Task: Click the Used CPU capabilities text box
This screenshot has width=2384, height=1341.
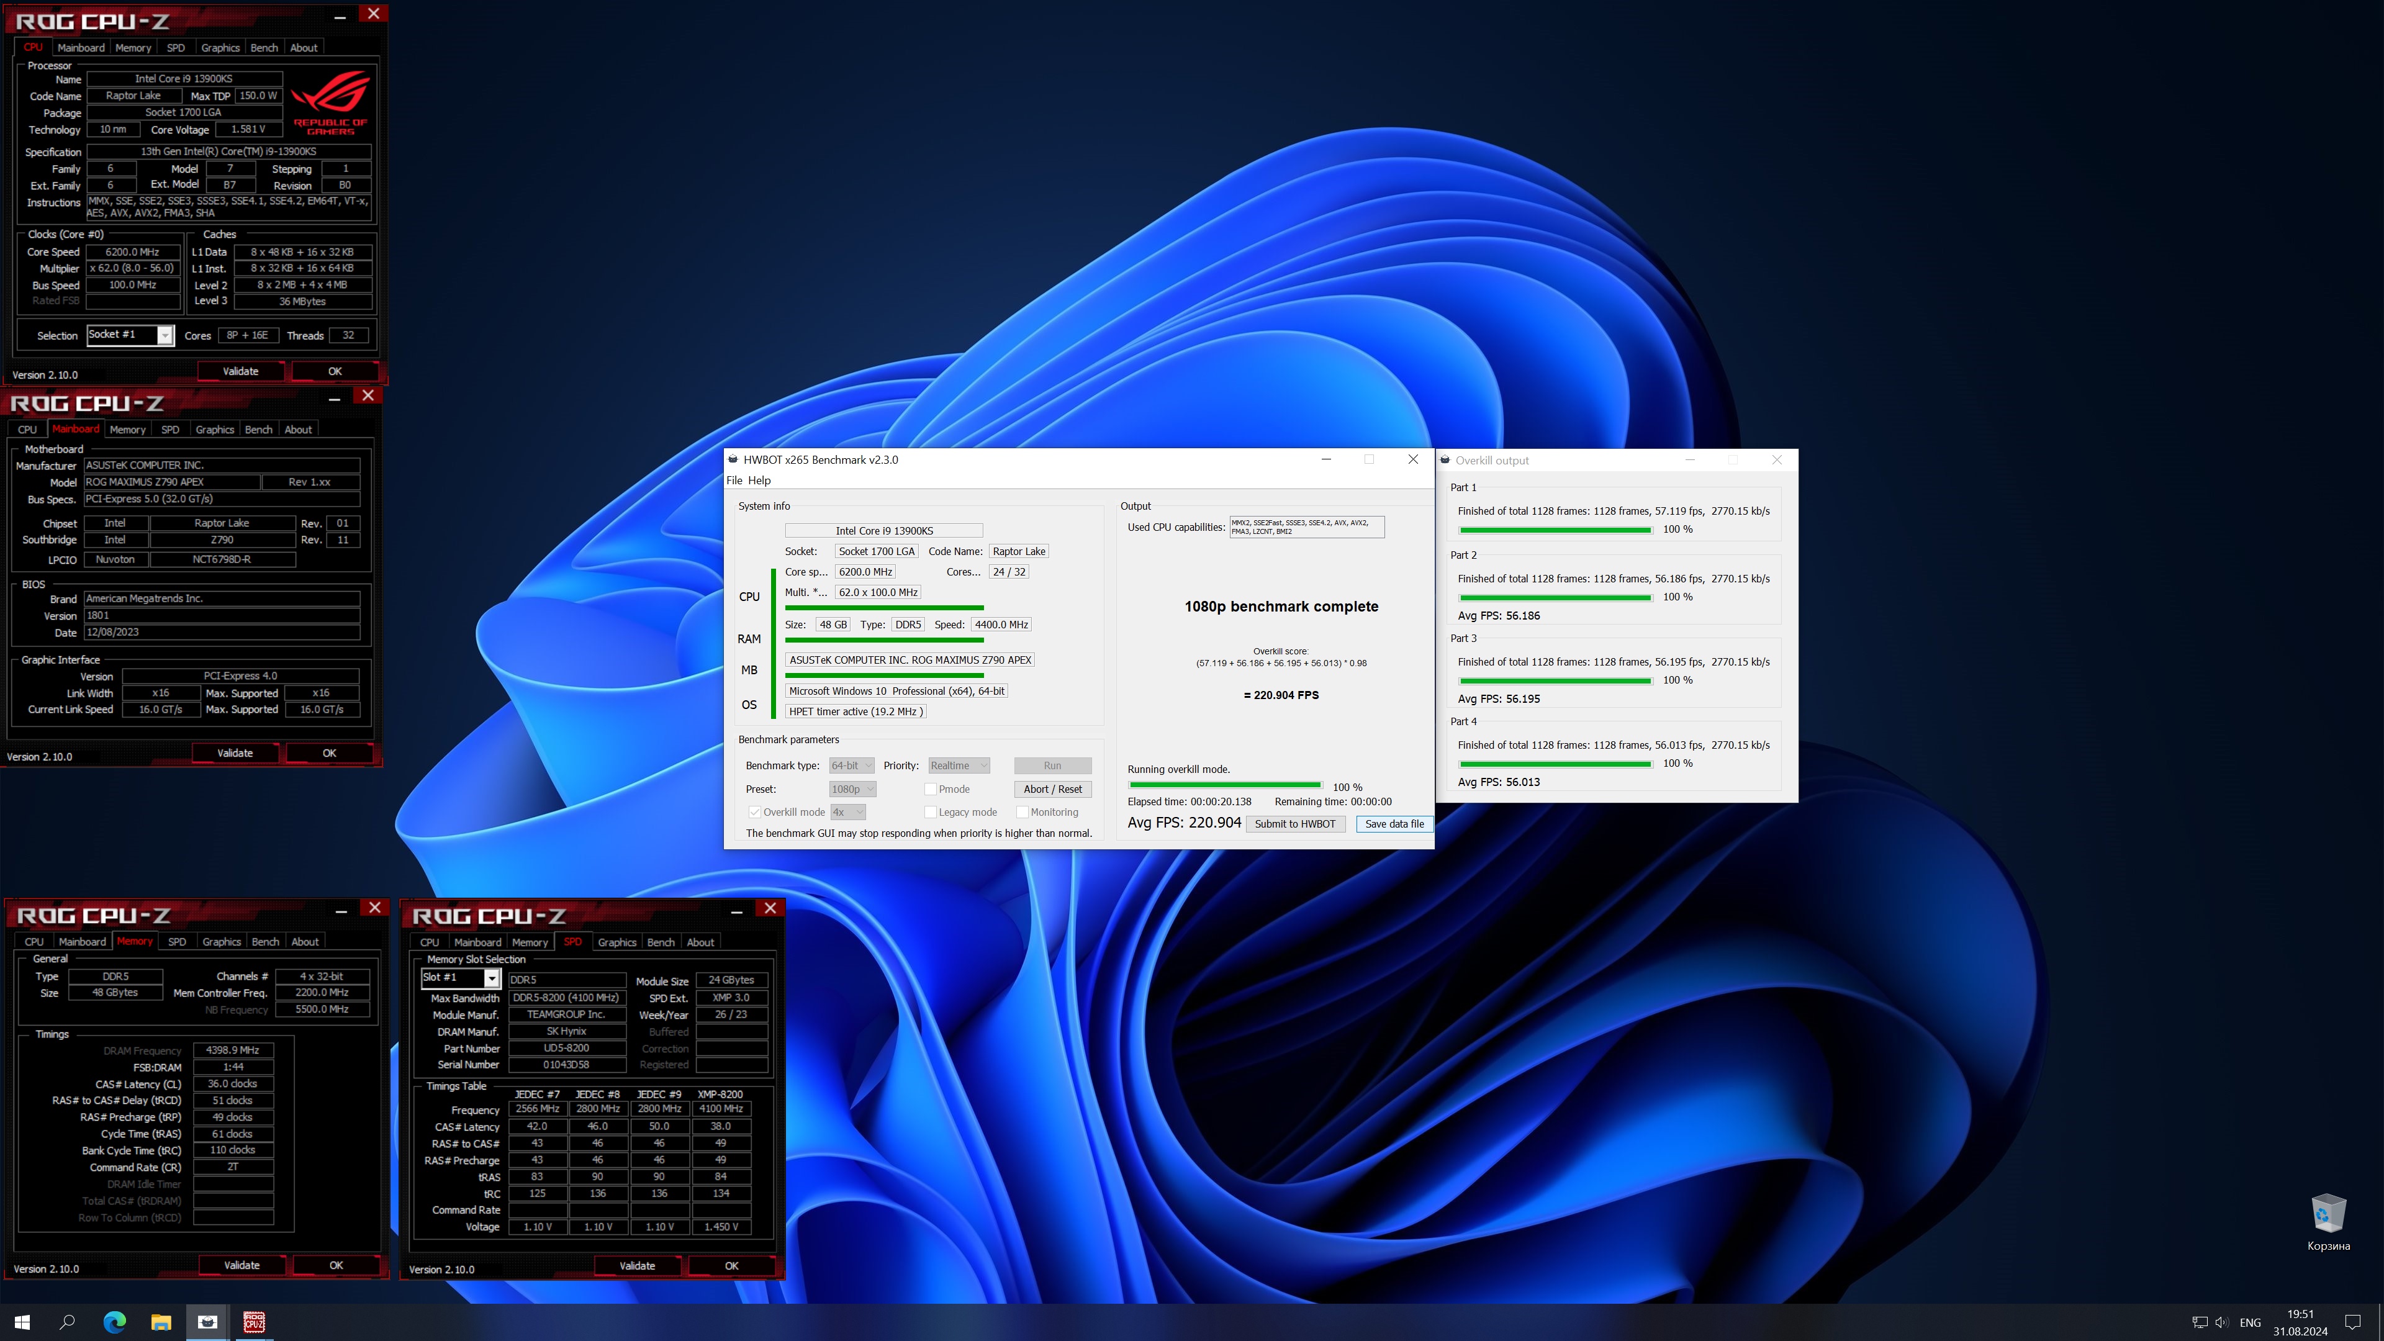Action: tap(1307, 526)
